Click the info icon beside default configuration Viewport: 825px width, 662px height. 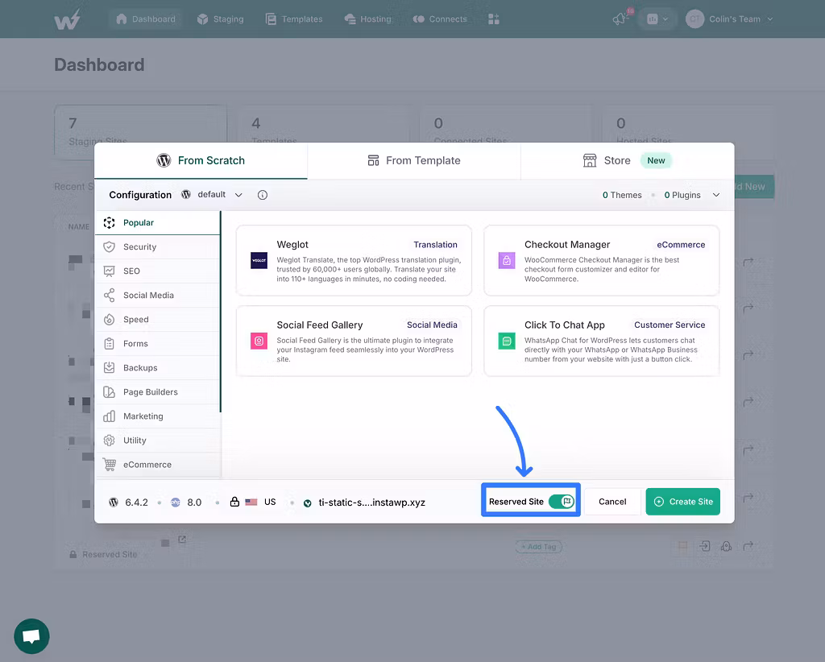pos(262,195)
